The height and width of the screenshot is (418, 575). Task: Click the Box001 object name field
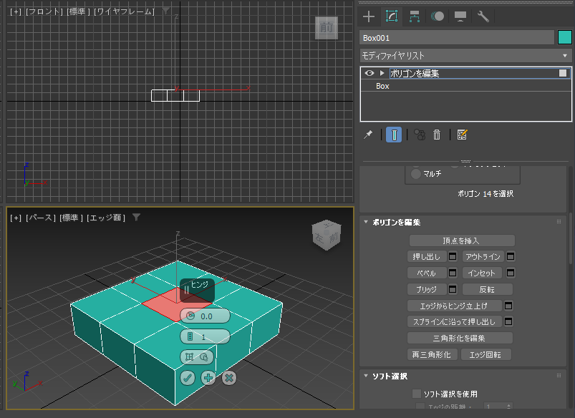[457, 38]
